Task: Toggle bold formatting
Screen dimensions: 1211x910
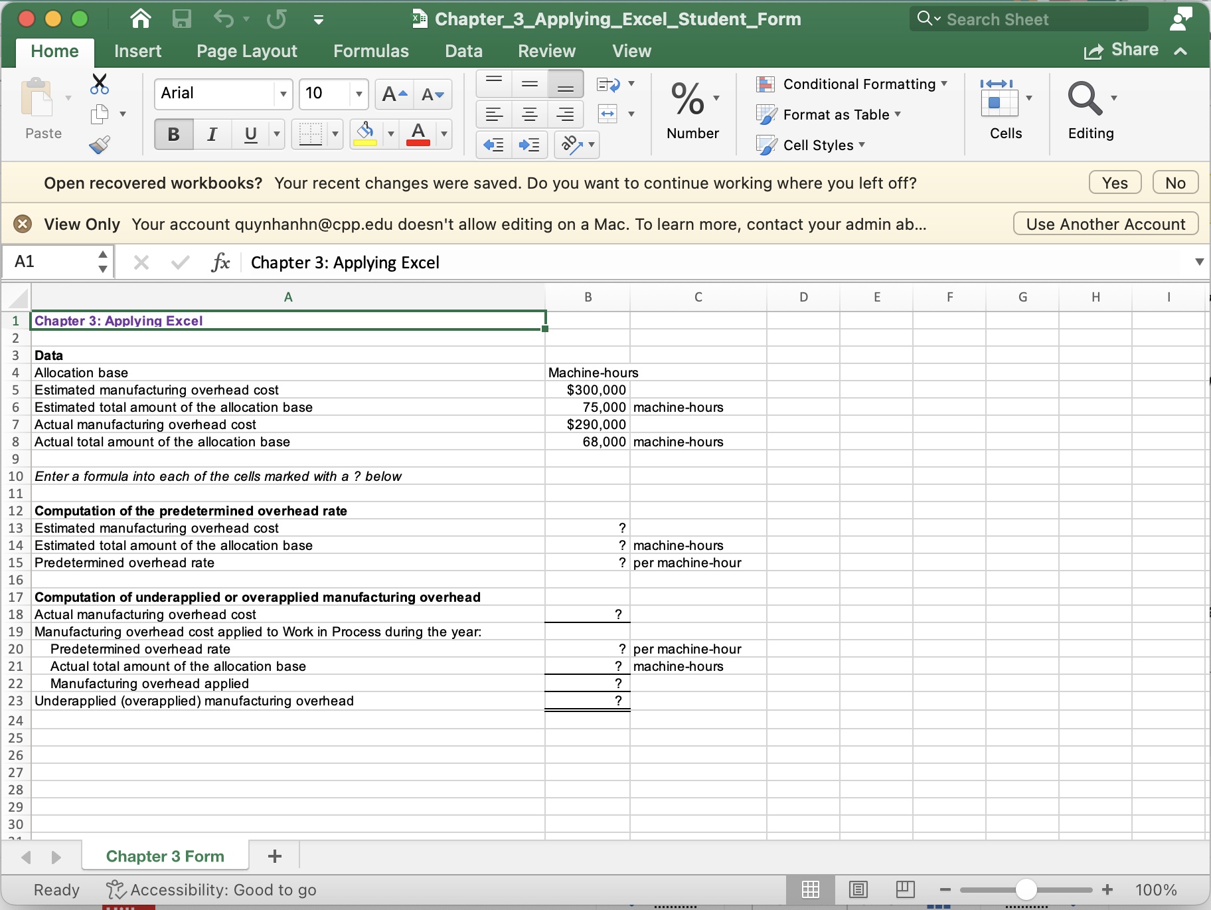Action: (173, 134)
